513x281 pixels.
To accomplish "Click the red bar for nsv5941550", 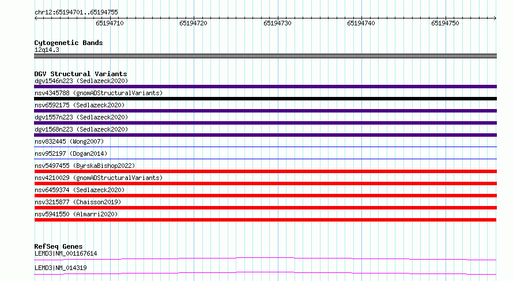I will pyautogui.click(x=265, y=220).
